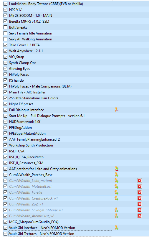The image size is (149, 237).
Task: Select Night Elf preset mod
Action: [x=21, y=104]
